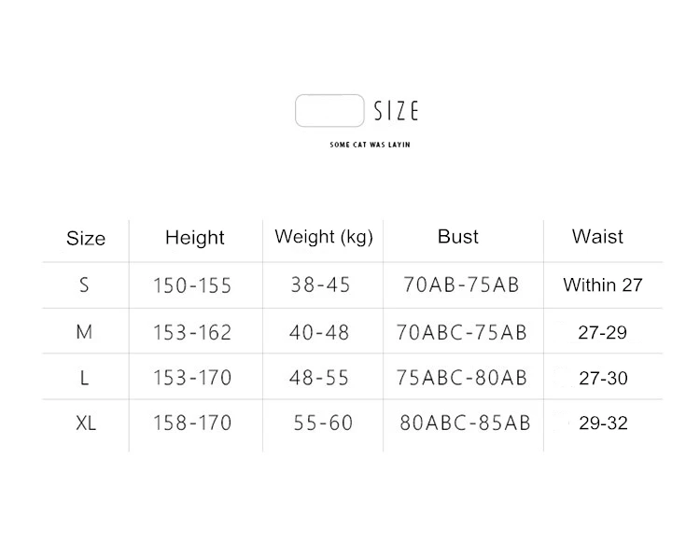Viewport: 700px width, 541px height.
Task: Click the 70AB-75AB bust cell
Action: click(x=462, y=284)
